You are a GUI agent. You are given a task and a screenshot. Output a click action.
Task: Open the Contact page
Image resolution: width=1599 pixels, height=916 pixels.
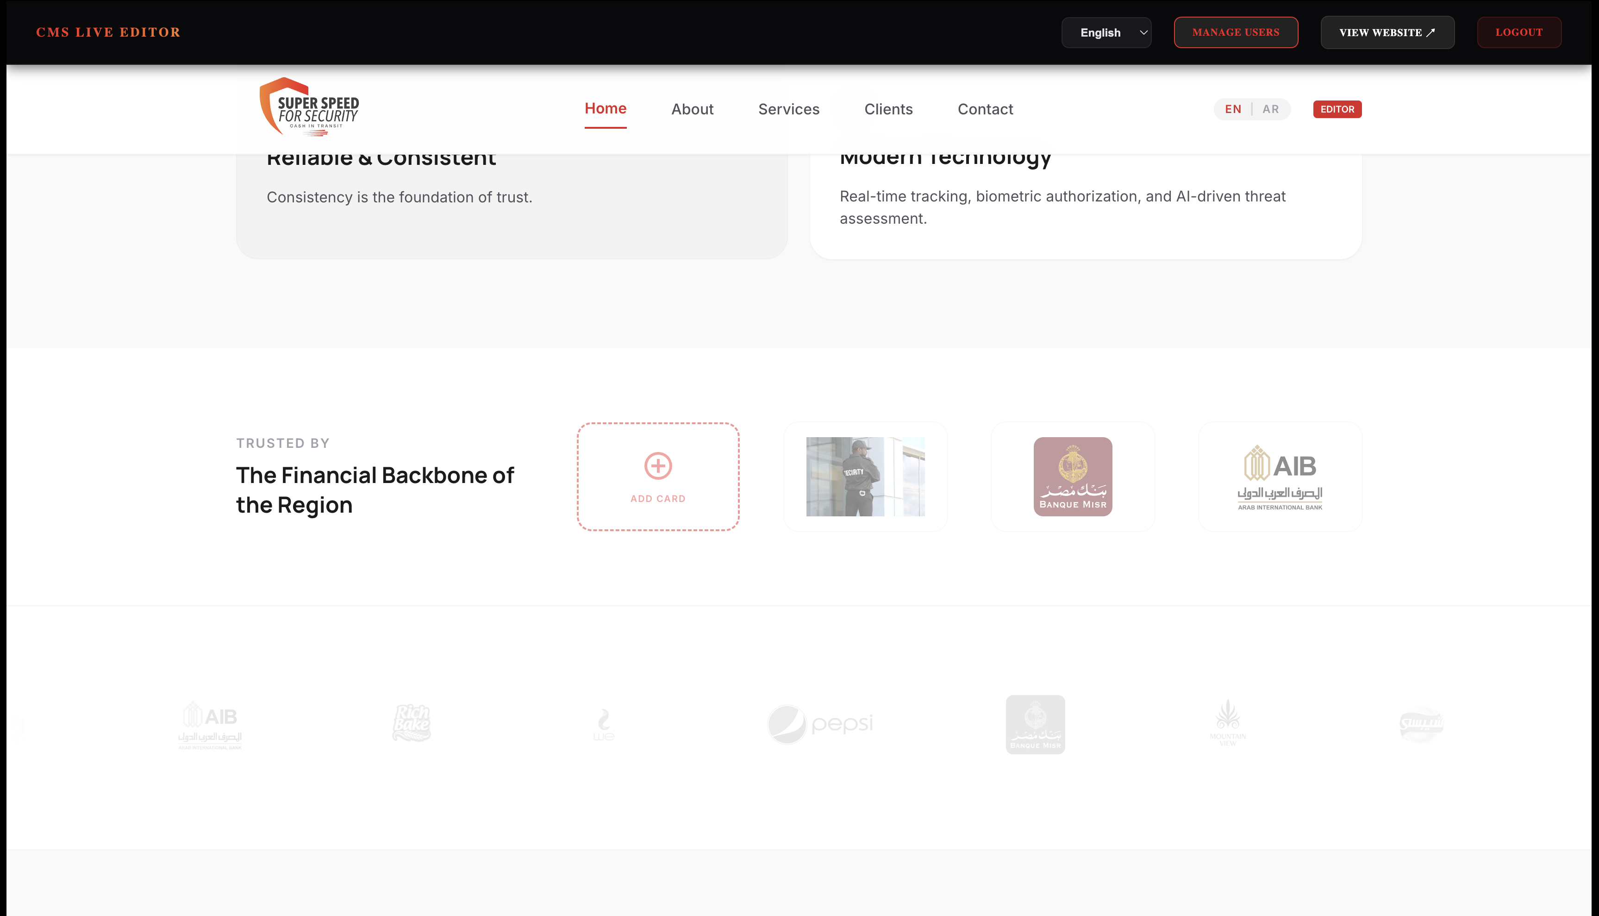click(x=985, y=109)
